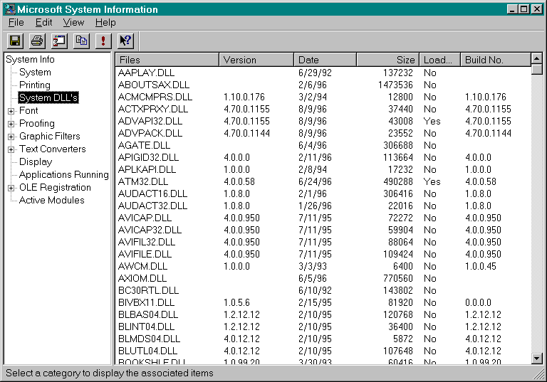This screenshot has width=547, height=382.
Task: Select the APLKAPI.DLL file entry
Action: (147, 170)
